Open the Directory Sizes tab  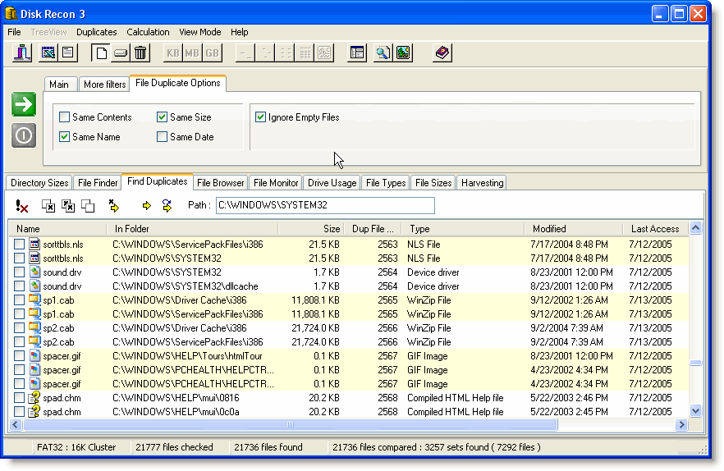tap(39, 183)
